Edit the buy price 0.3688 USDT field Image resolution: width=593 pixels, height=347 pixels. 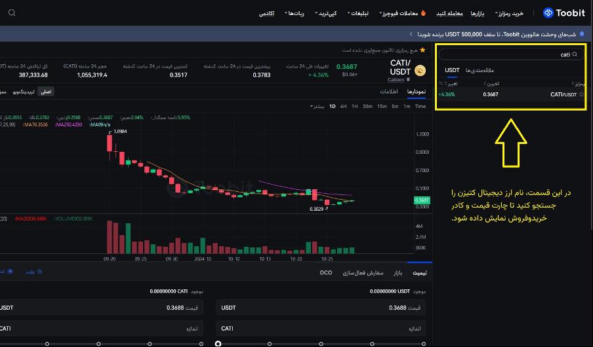321,308
